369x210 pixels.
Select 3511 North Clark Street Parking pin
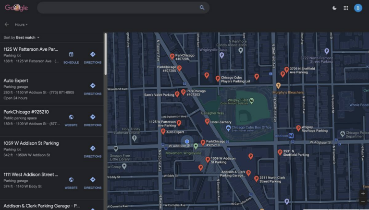coord(256,179)
